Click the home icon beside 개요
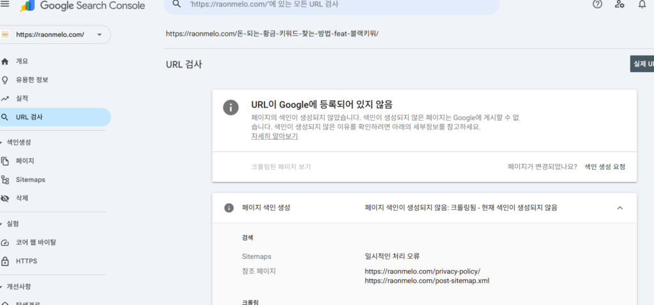This screenshot has height=305, width=654. coord(5,61)
